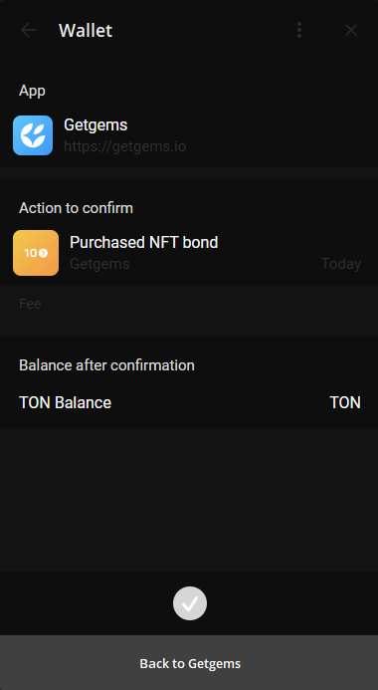Click the orange NFT bond icon
The height and width of the screenshot is (690, 378).
pyautogui.click(x=36, y=253)
